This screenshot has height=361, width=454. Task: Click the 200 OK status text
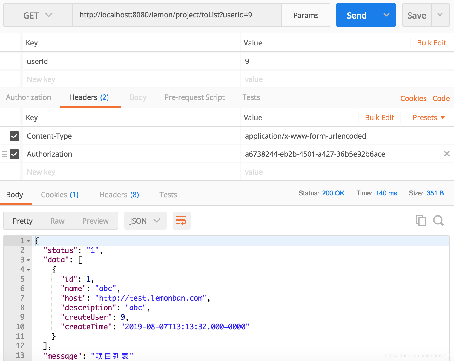[333, 193]
